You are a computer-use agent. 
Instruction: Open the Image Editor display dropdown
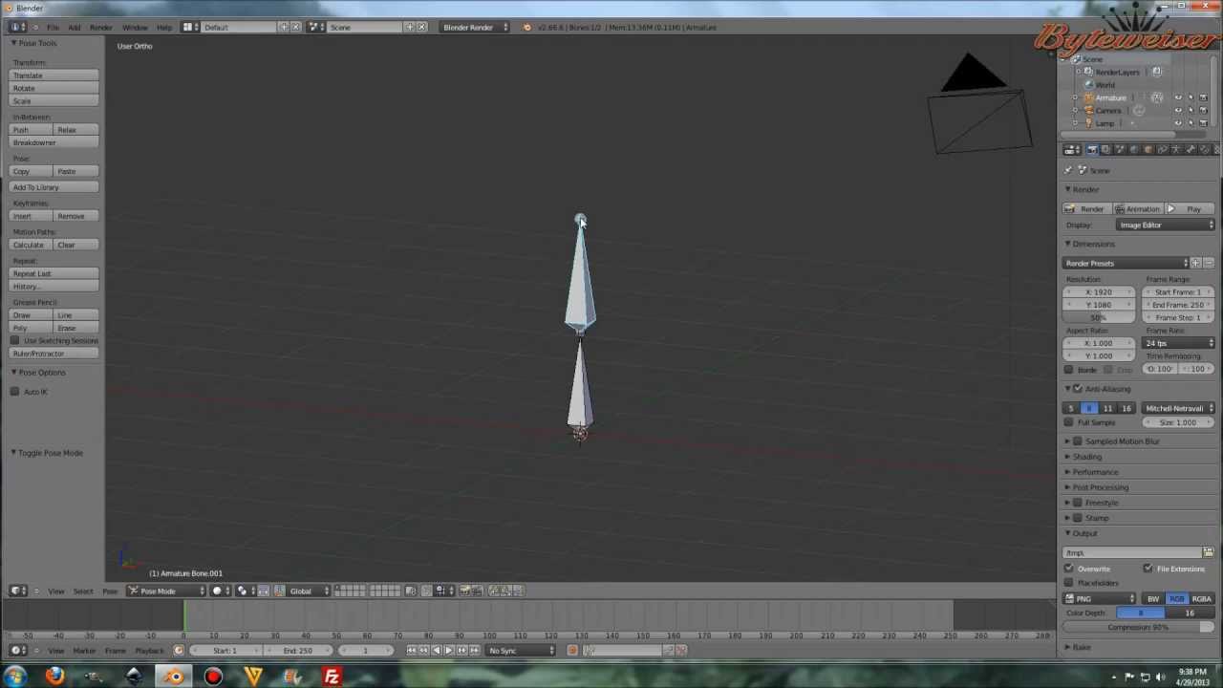pos(1166,226)
